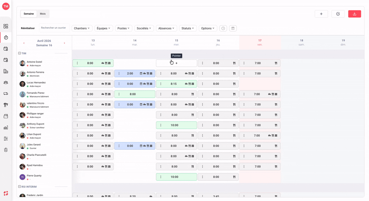This screenshot has height=201, width=369.
Task: Open the stopwatch time-tracking sidebar icon
Action: click(6, 37)
